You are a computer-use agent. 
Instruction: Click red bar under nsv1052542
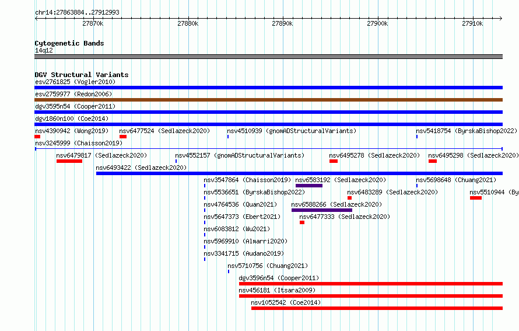pos(377,308)
